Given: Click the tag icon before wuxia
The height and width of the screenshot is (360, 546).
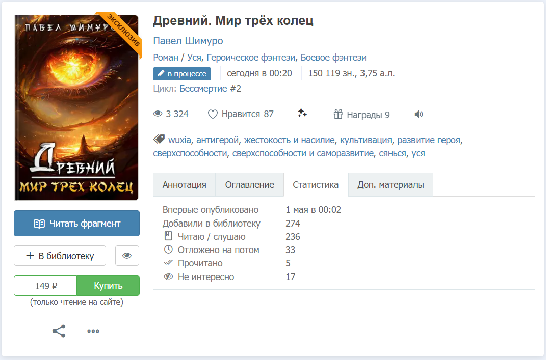Looking at the screenshot, I should [159, 140].
